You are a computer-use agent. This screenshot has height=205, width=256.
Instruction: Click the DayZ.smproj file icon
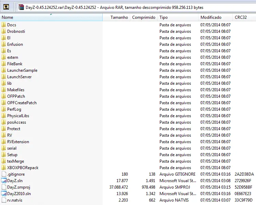tap(3, 187)
